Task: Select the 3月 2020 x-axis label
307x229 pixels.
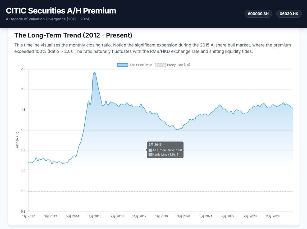Action: tap(184, 216)
